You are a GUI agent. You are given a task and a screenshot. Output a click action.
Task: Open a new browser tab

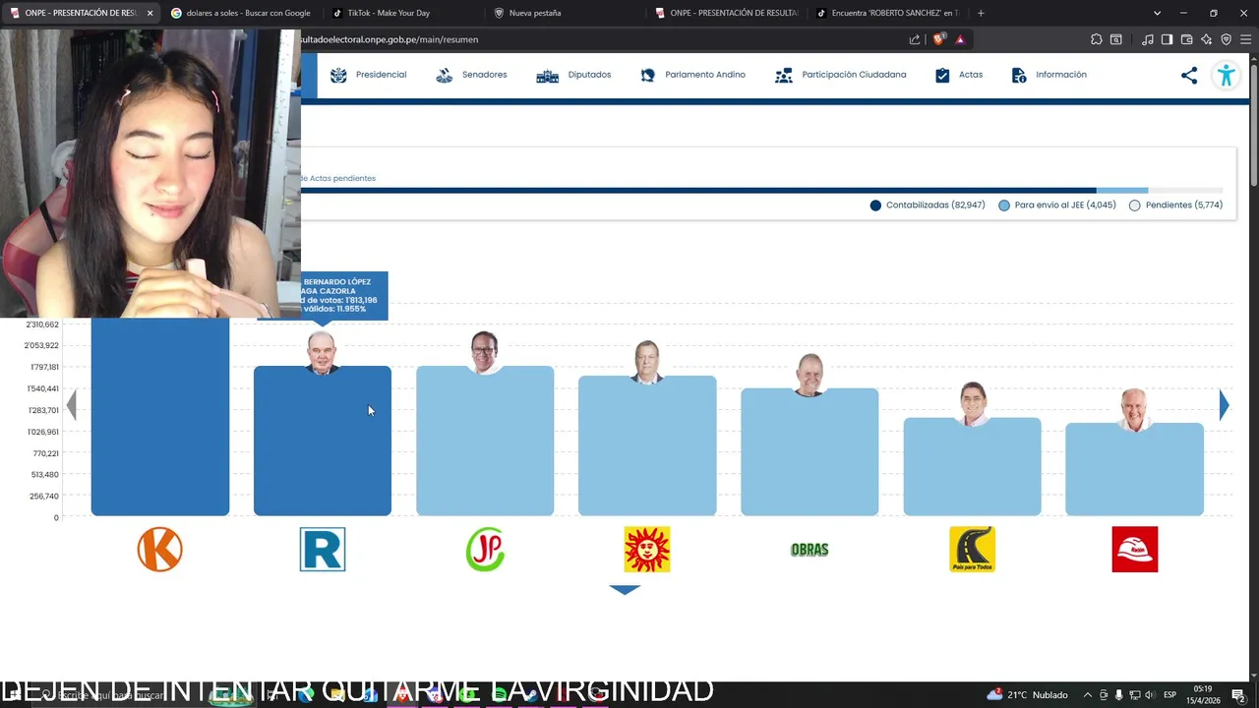coord(981,13)
